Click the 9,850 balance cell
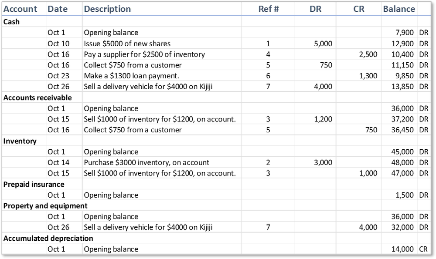 (405, 76)
